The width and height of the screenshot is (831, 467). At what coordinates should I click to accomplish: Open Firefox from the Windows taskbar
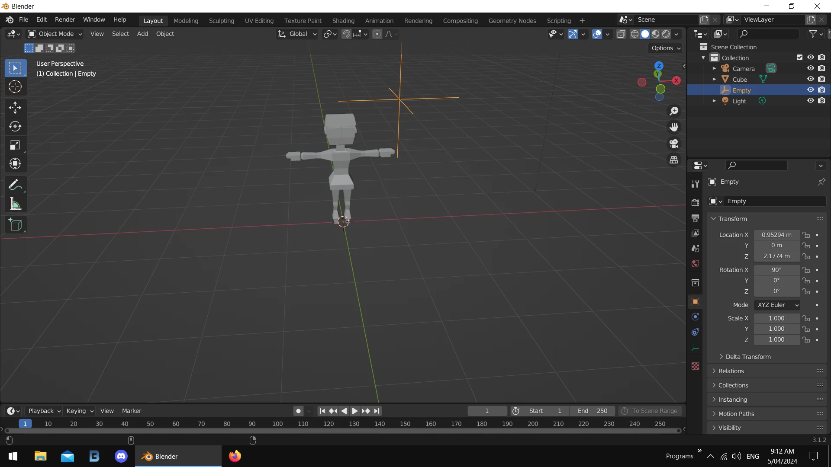click(x=235, y=456)
